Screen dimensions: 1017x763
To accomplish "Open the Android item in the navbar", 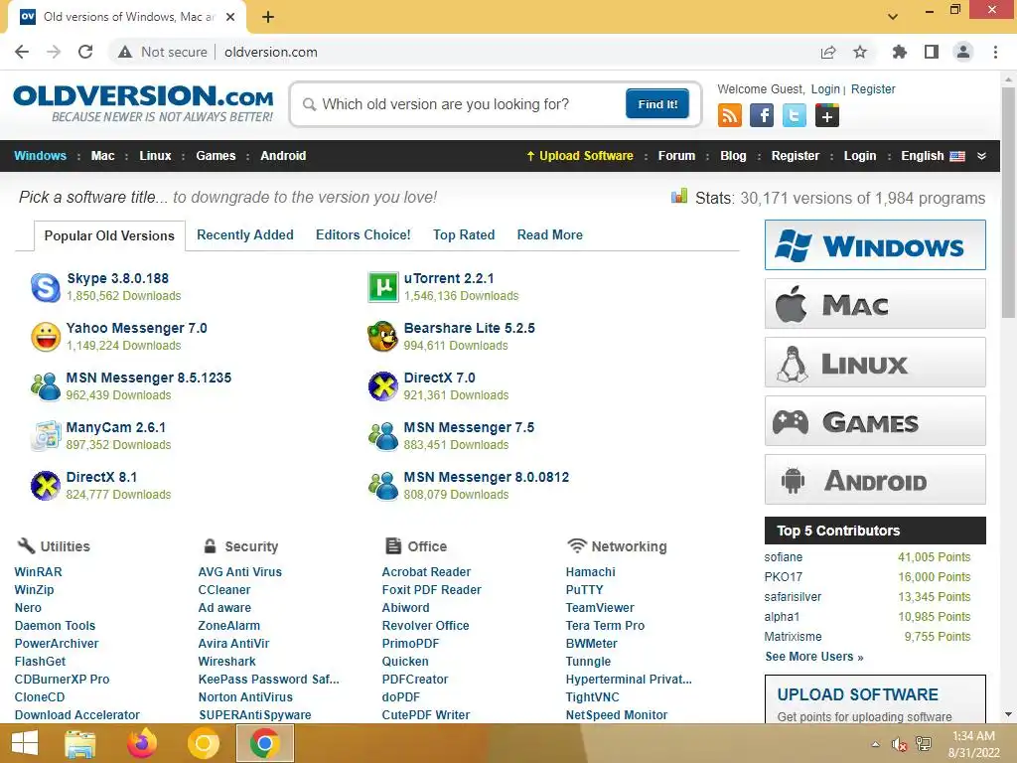I will pos(283,156).
